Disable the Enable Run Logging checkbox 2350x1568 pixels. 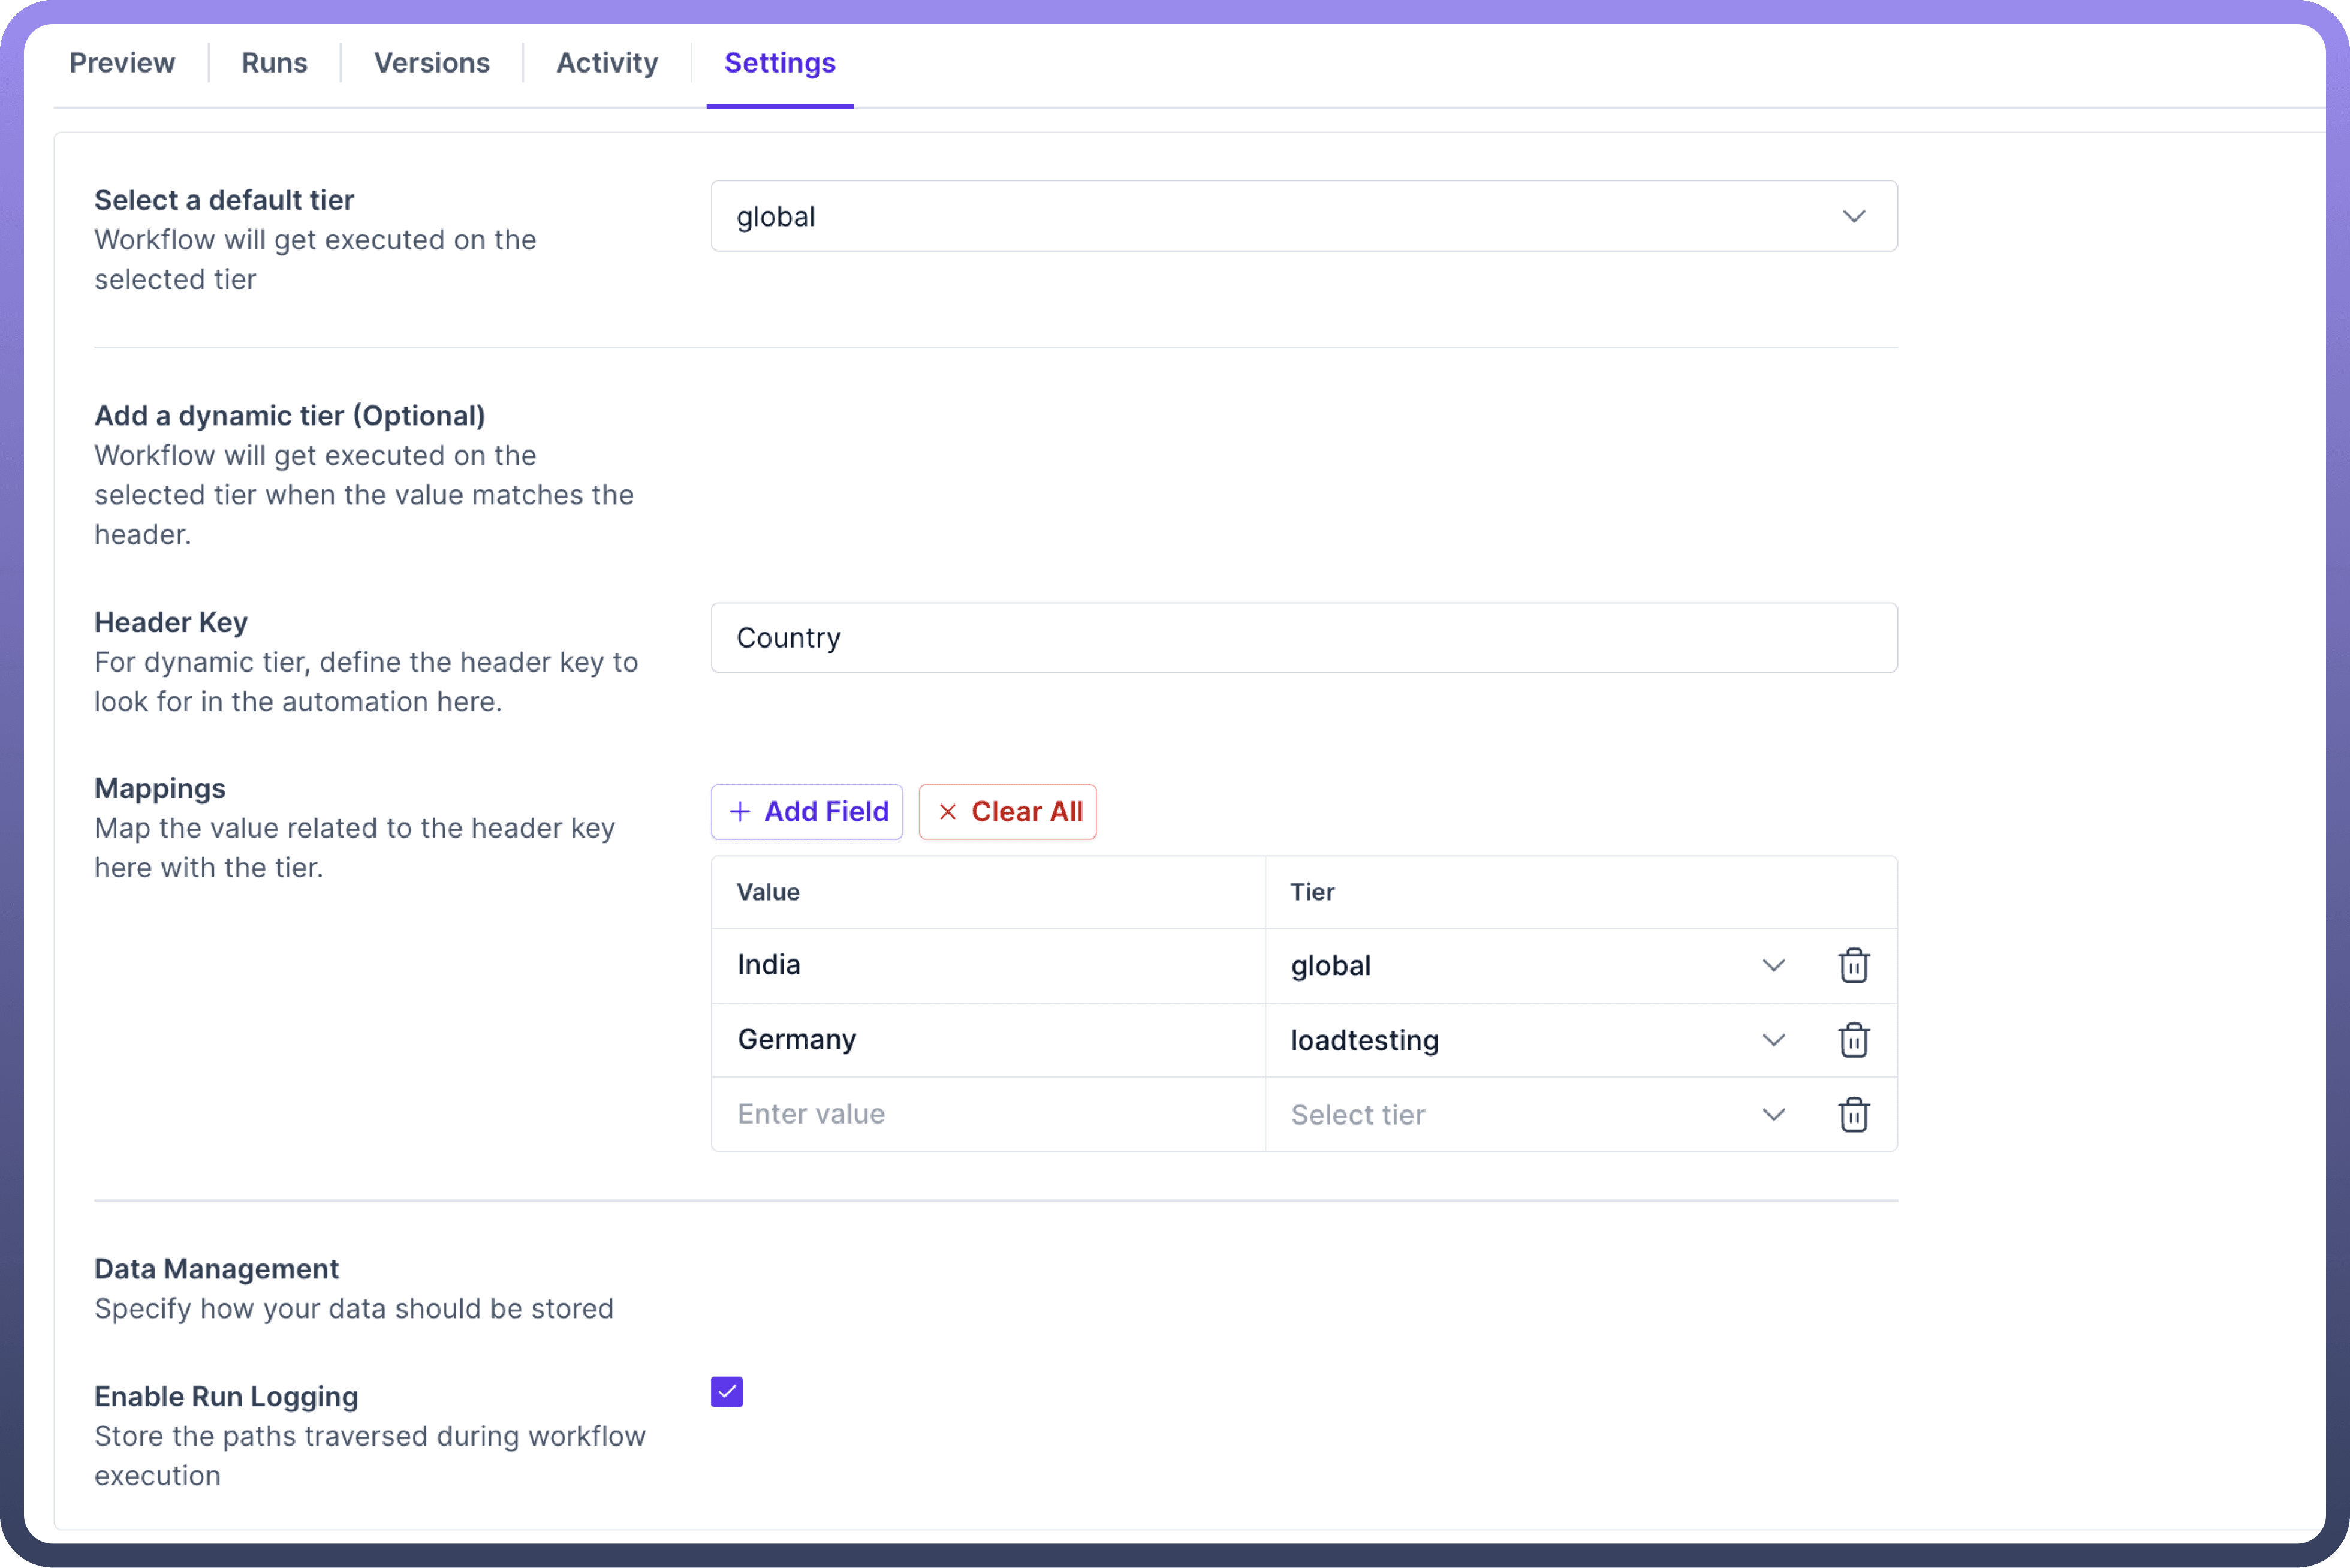coord(727,1392)
